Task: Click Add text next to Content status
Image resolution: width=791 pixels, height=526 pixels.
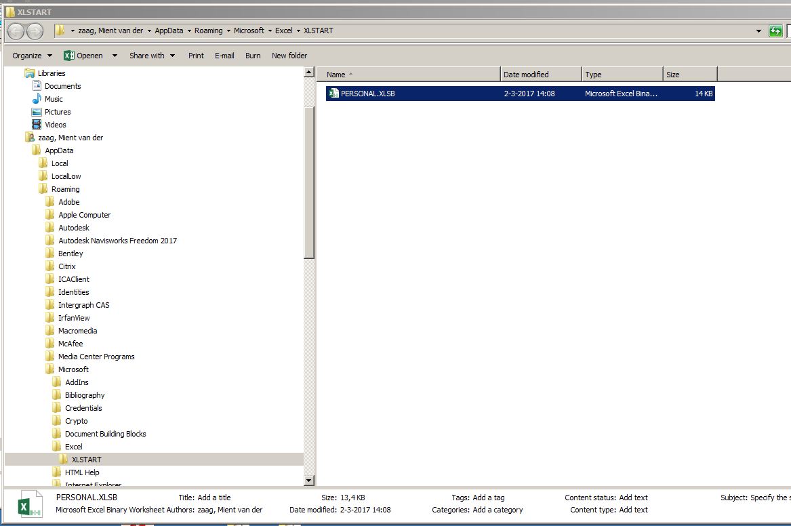Action: (633, 498)
